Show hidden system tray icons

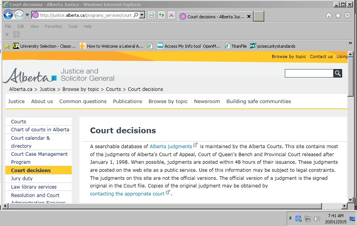[290, 219]
